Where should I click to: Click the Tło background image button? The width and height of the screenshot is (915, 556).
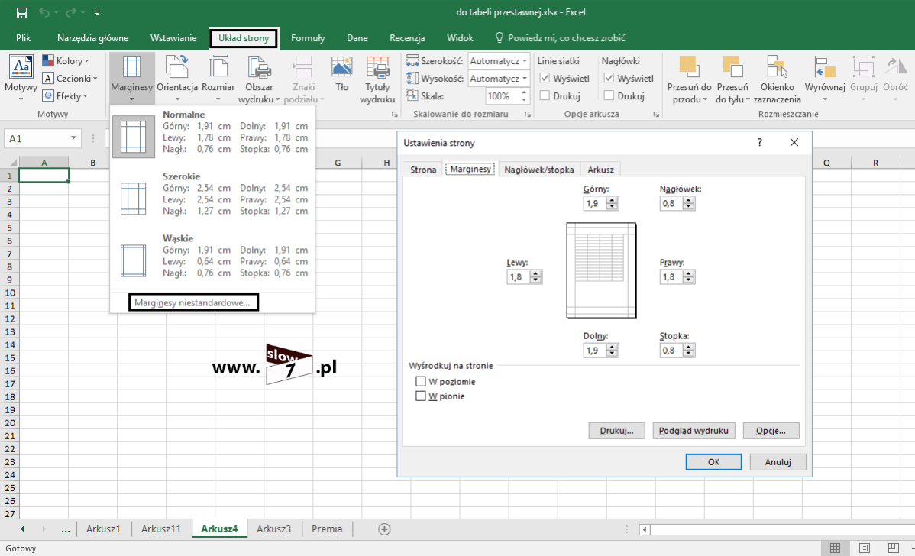point(342,74)
